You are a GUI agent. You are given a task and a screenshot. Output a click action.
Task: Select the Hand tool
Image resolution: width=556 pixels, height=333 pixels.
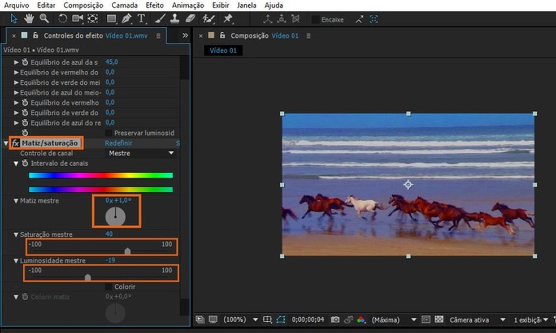tap(30, 19)
